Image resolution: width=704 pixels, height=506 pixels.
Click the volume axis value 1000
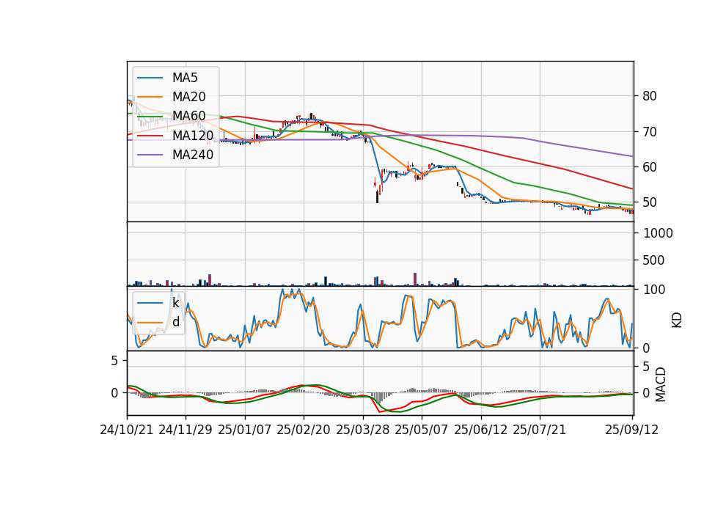point(659,233)
